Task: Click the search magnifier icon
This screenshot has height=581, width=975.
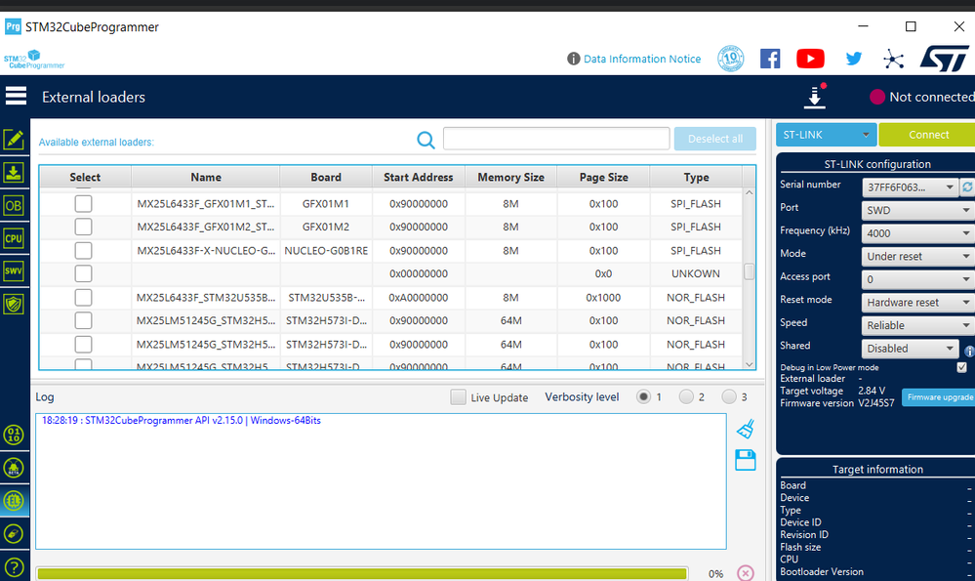Action: (x=426, y=140)
